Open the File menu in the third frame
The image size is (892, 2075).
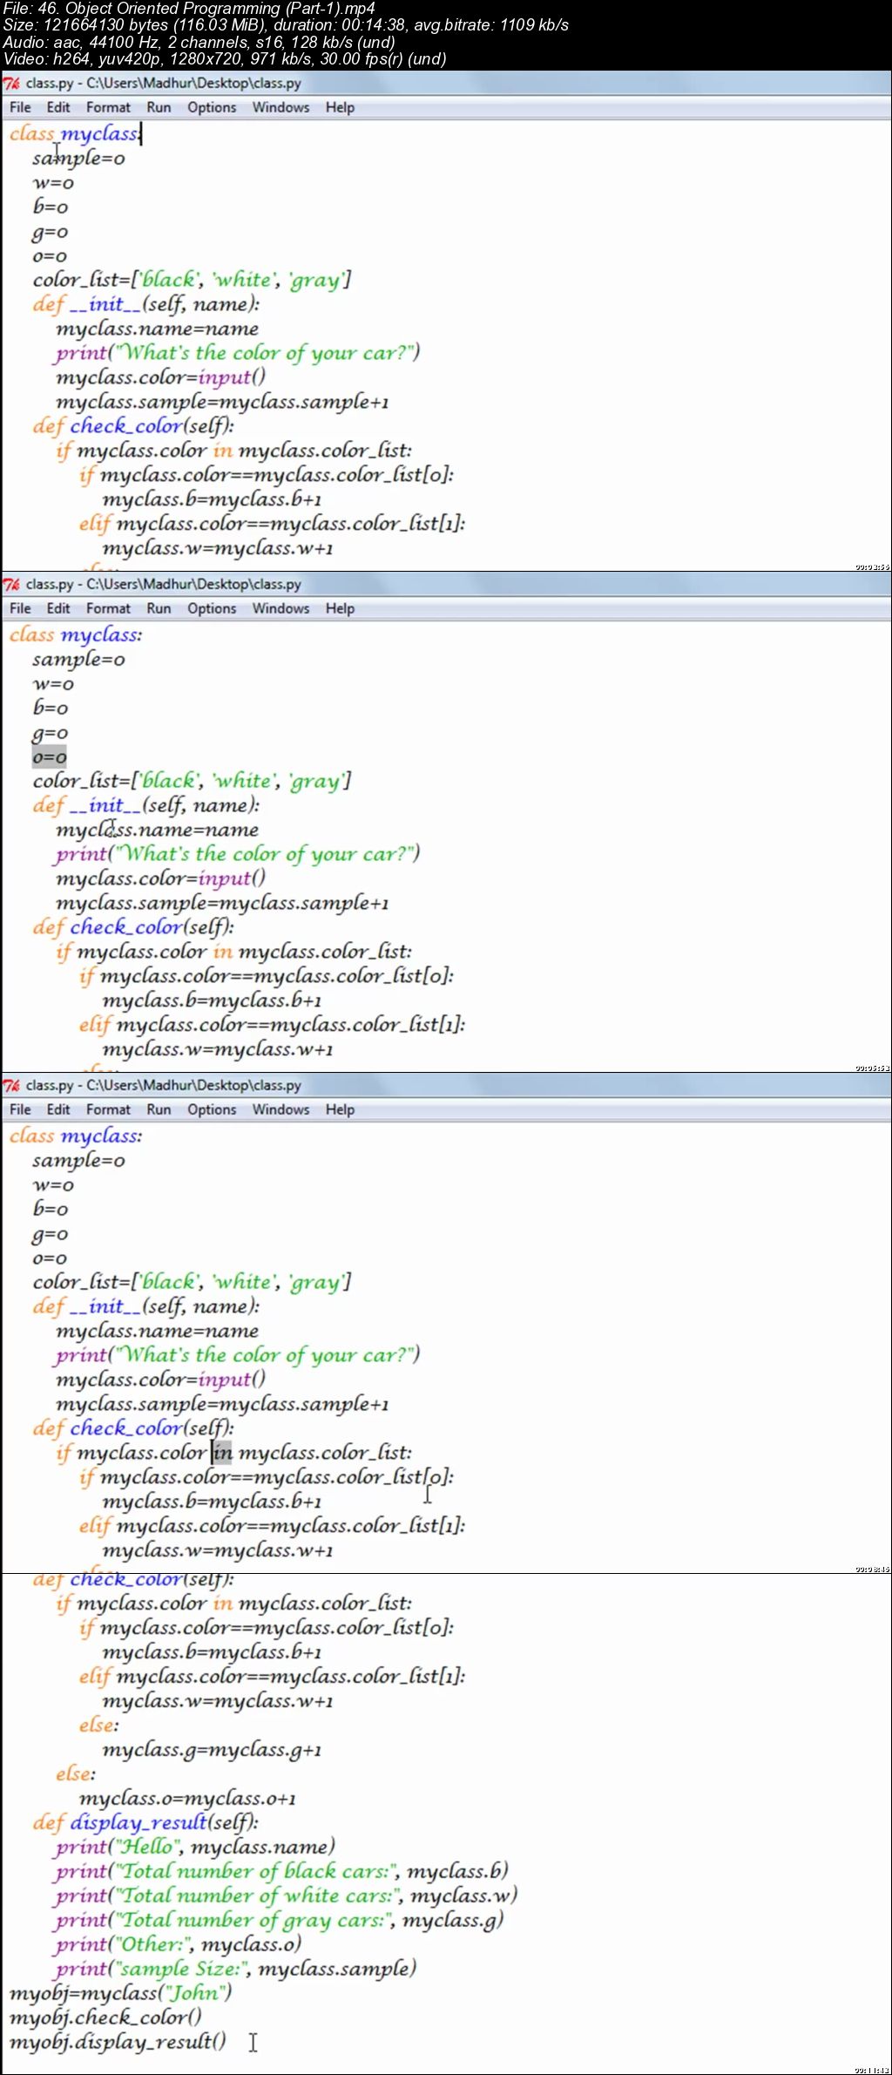pos(20,1109)
